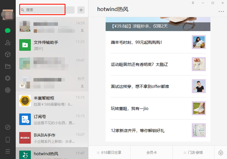Open the blurred chat timed 10:47
This screenshot has height=159, width=227.
click(52, 64)
